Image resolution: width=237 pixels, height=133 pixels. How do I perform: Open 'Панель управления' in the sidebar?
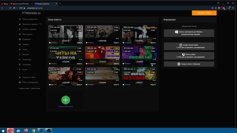click(x=30, y=19)
